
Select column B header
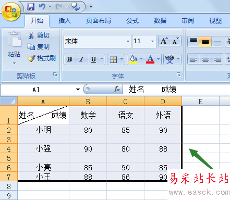(x=88, y=101)
